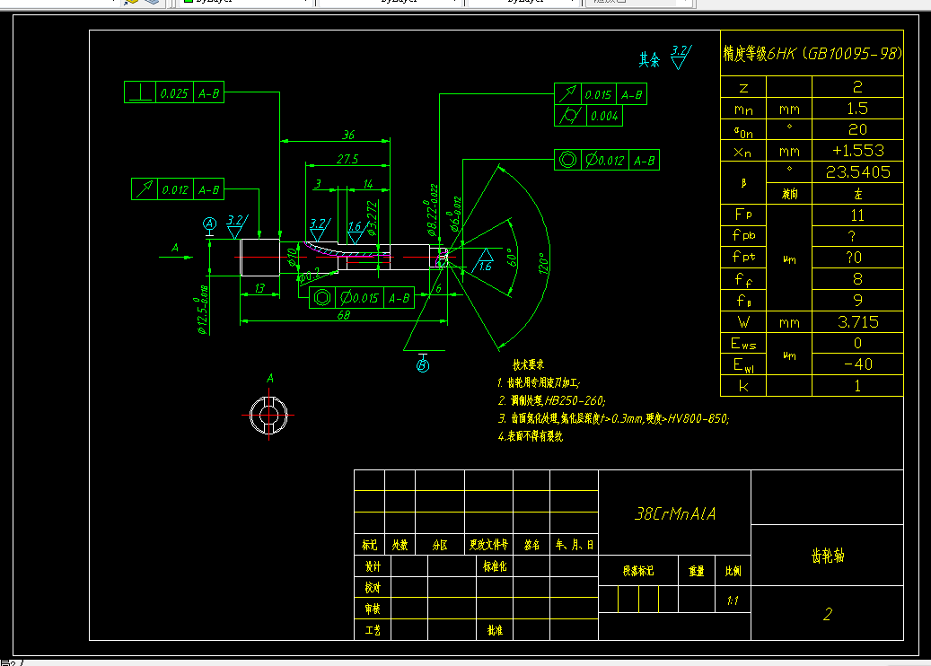Screen dimensions: 931x666
Task: Click the 比例 label
Action: point(733,571)
